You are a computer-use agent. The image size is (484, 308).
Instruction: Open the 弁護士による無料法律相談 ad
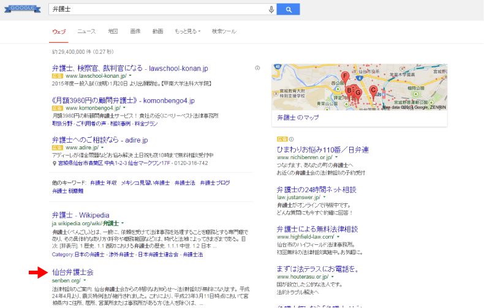pyautogui.click(x=317, y=229)
